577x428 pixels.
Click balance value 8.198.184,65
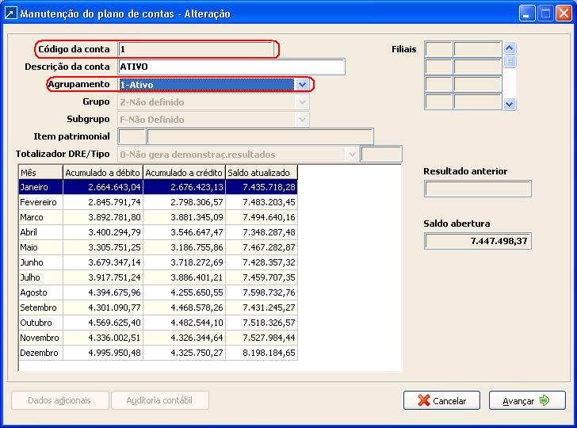(x=269, y=353)
